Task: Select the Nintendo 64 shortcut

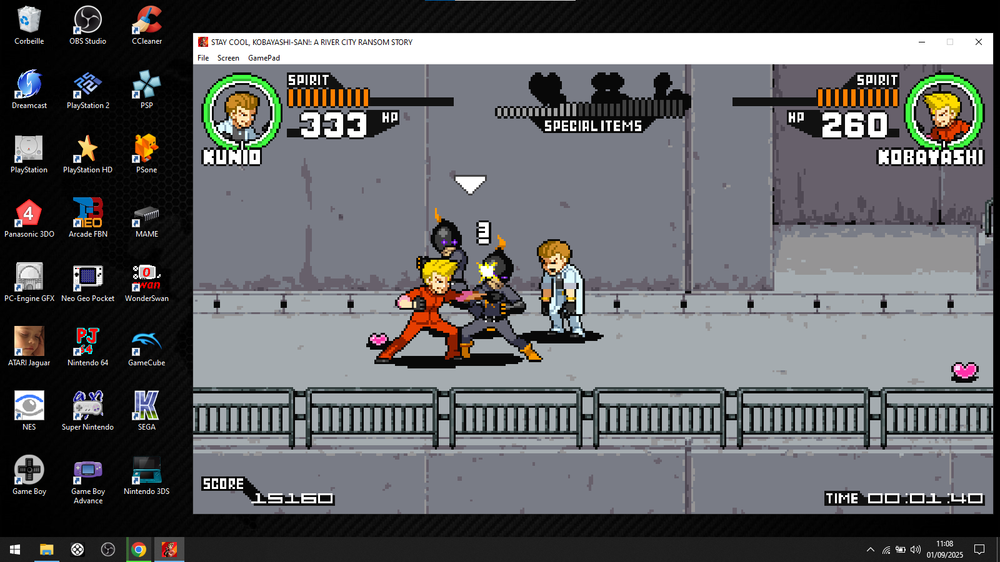Action: coord(87,347)
